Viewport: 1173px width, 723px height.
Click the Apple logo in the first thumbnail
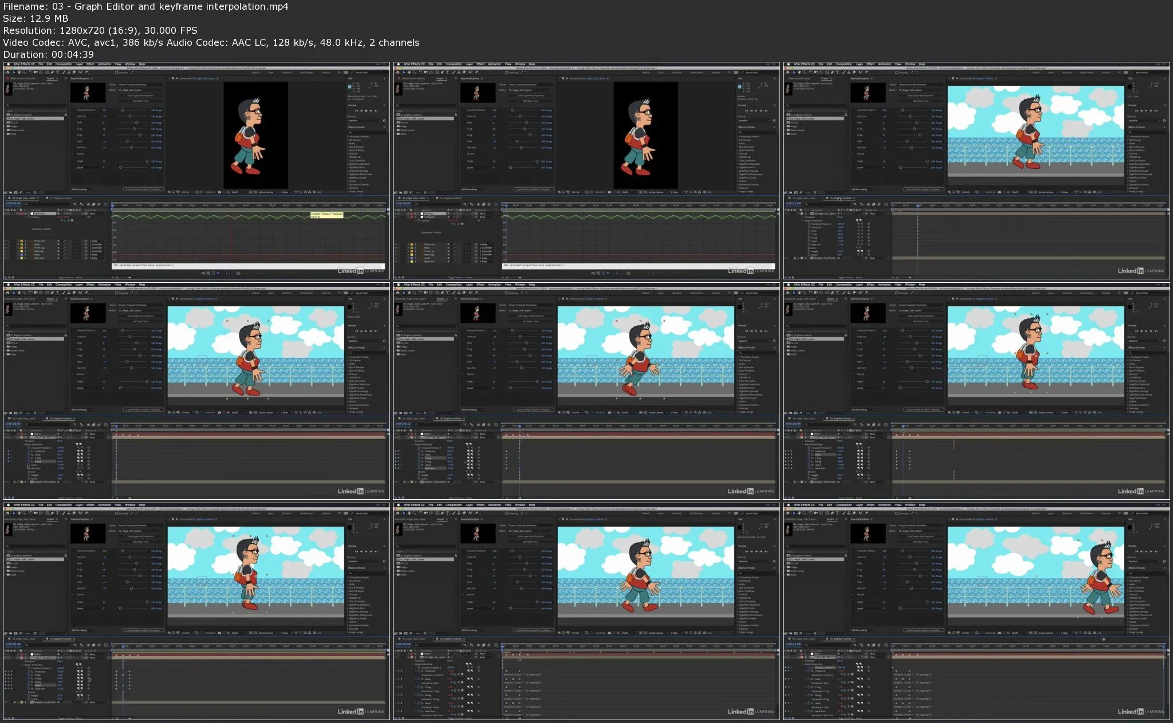coord(7,64)
